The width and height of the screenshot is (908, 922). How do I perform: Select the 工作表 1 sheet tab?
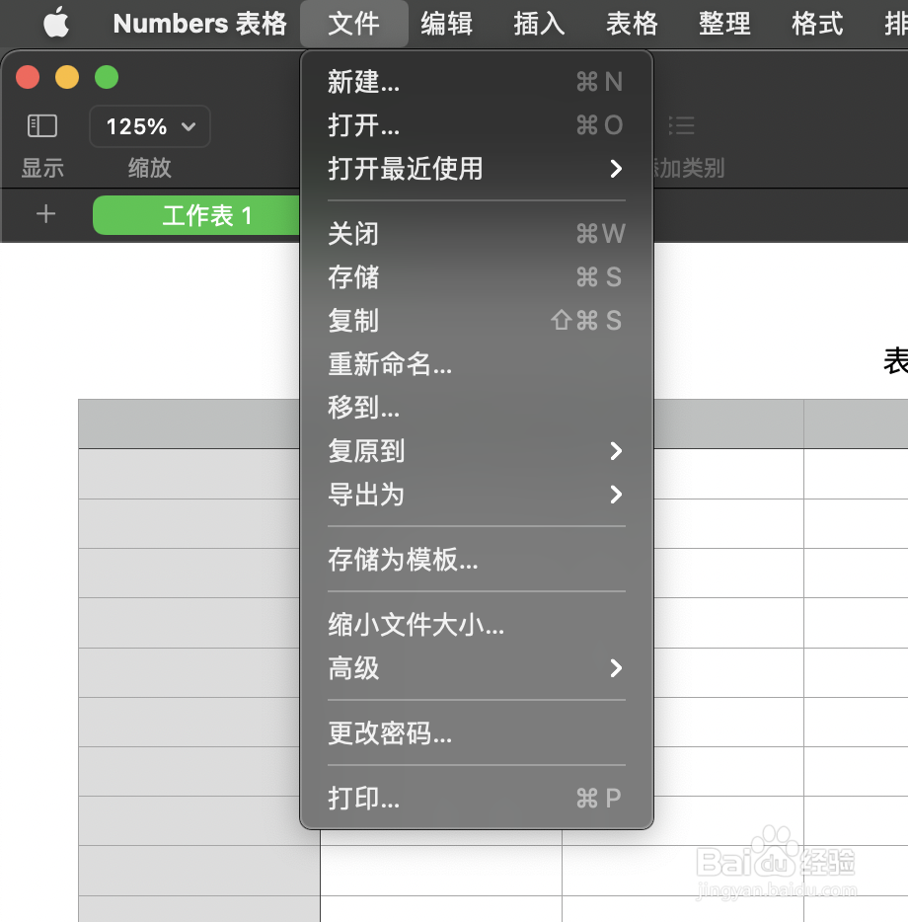[x=196, y=215]
